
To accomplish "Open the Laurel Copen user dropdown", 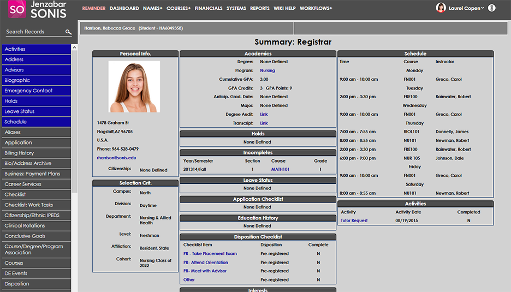I will [466, 8].
